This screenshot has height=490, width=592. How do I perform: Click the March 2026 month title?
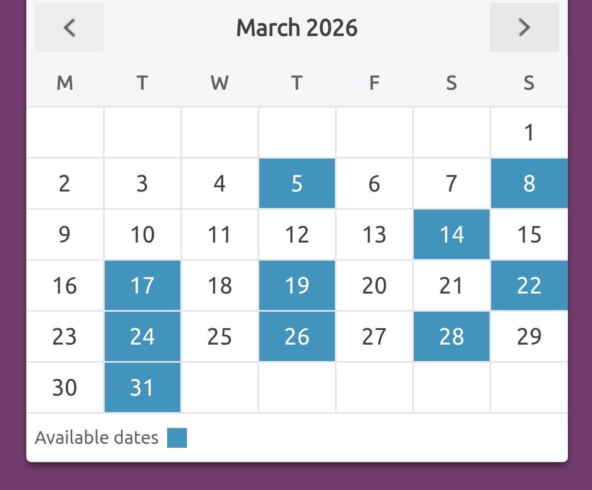pos(297,27)
